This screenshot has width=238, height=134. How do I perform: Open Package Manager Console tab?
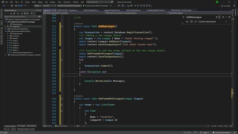click(x=26, y=129)
